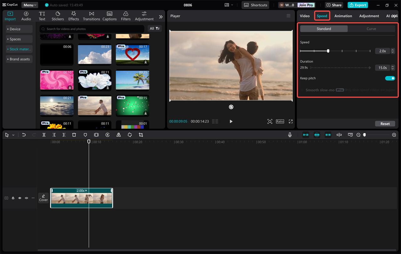Disable the Keep pitch toggle

pyautogui.click(x=390, y=78)
